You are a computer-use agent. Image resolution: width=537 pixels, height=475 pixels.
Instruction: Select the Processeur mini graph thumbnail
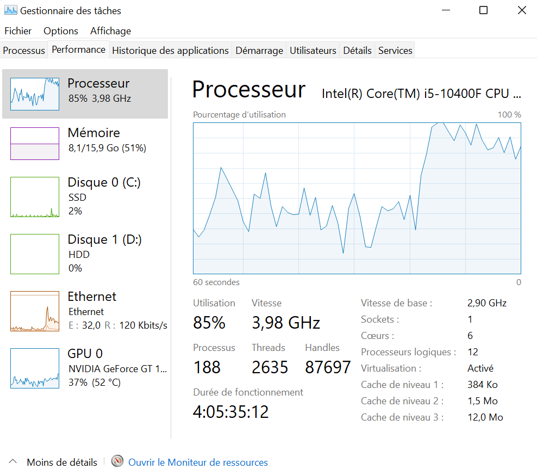[35, 94]
